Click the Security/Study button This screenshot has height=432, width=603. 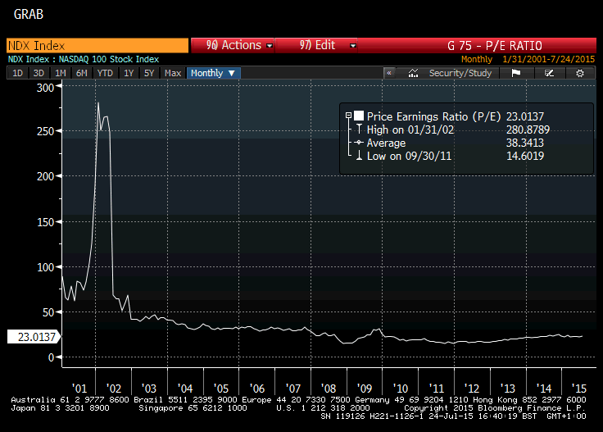460,73
